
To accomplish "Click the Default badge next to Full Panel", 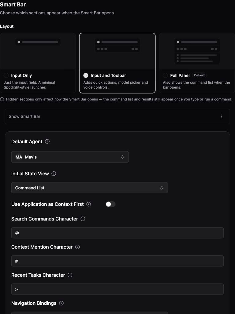I will 199,75.
